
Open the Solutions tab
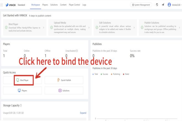click(54, 5)
